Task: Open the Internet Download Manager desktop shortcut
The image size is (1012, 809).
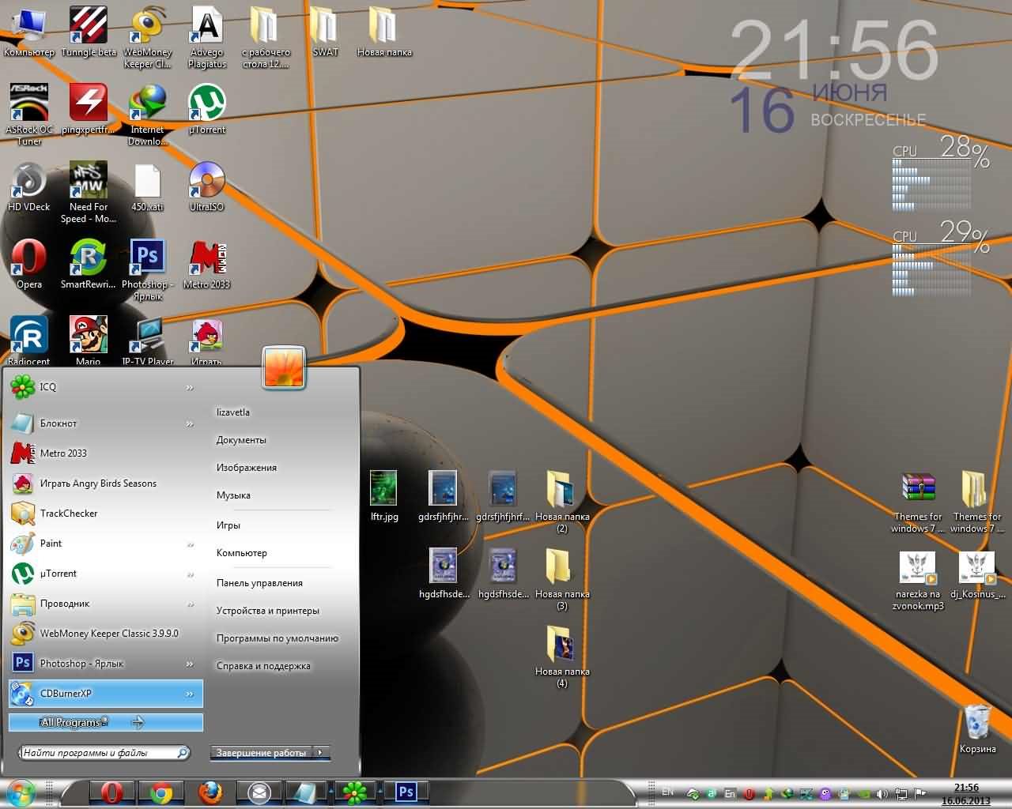Action: [x=148, y=107]
